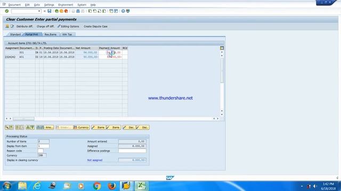Open the Edit menu
Screen dimensions: 341x191
[x=27, y=5]
